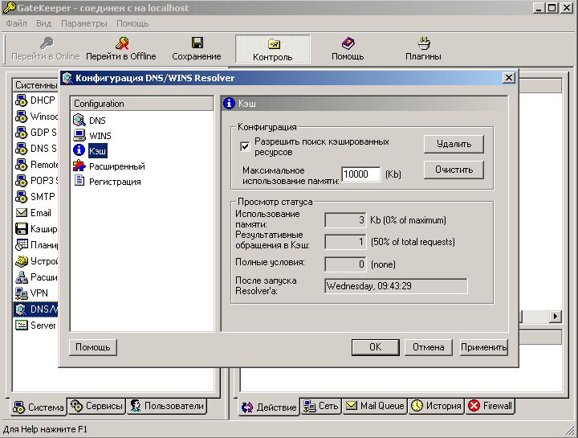Click the right arrow of the horizontal scrollbar

556,316
